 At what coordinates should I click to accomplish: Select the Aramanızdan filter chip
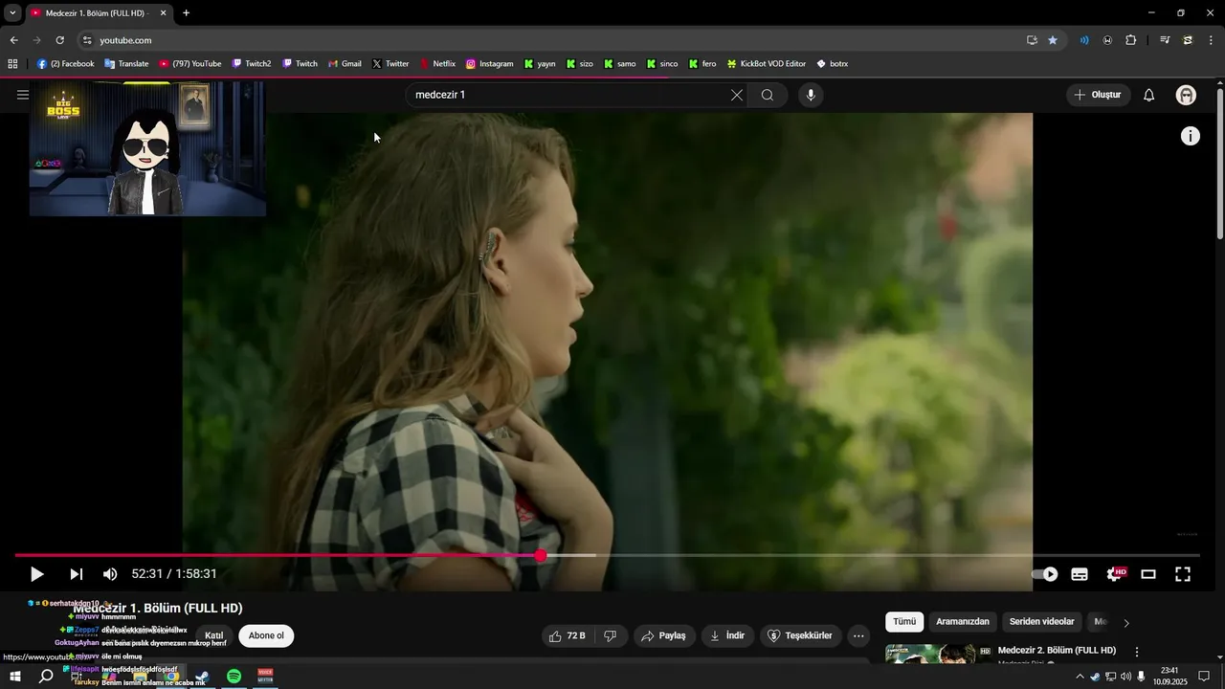tap(963, 622)
